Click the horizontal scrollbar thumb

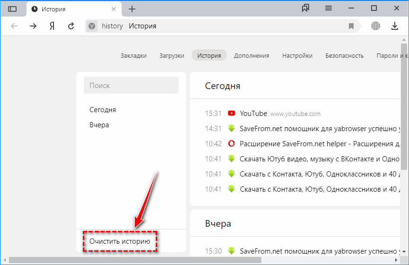click(135, 260)
